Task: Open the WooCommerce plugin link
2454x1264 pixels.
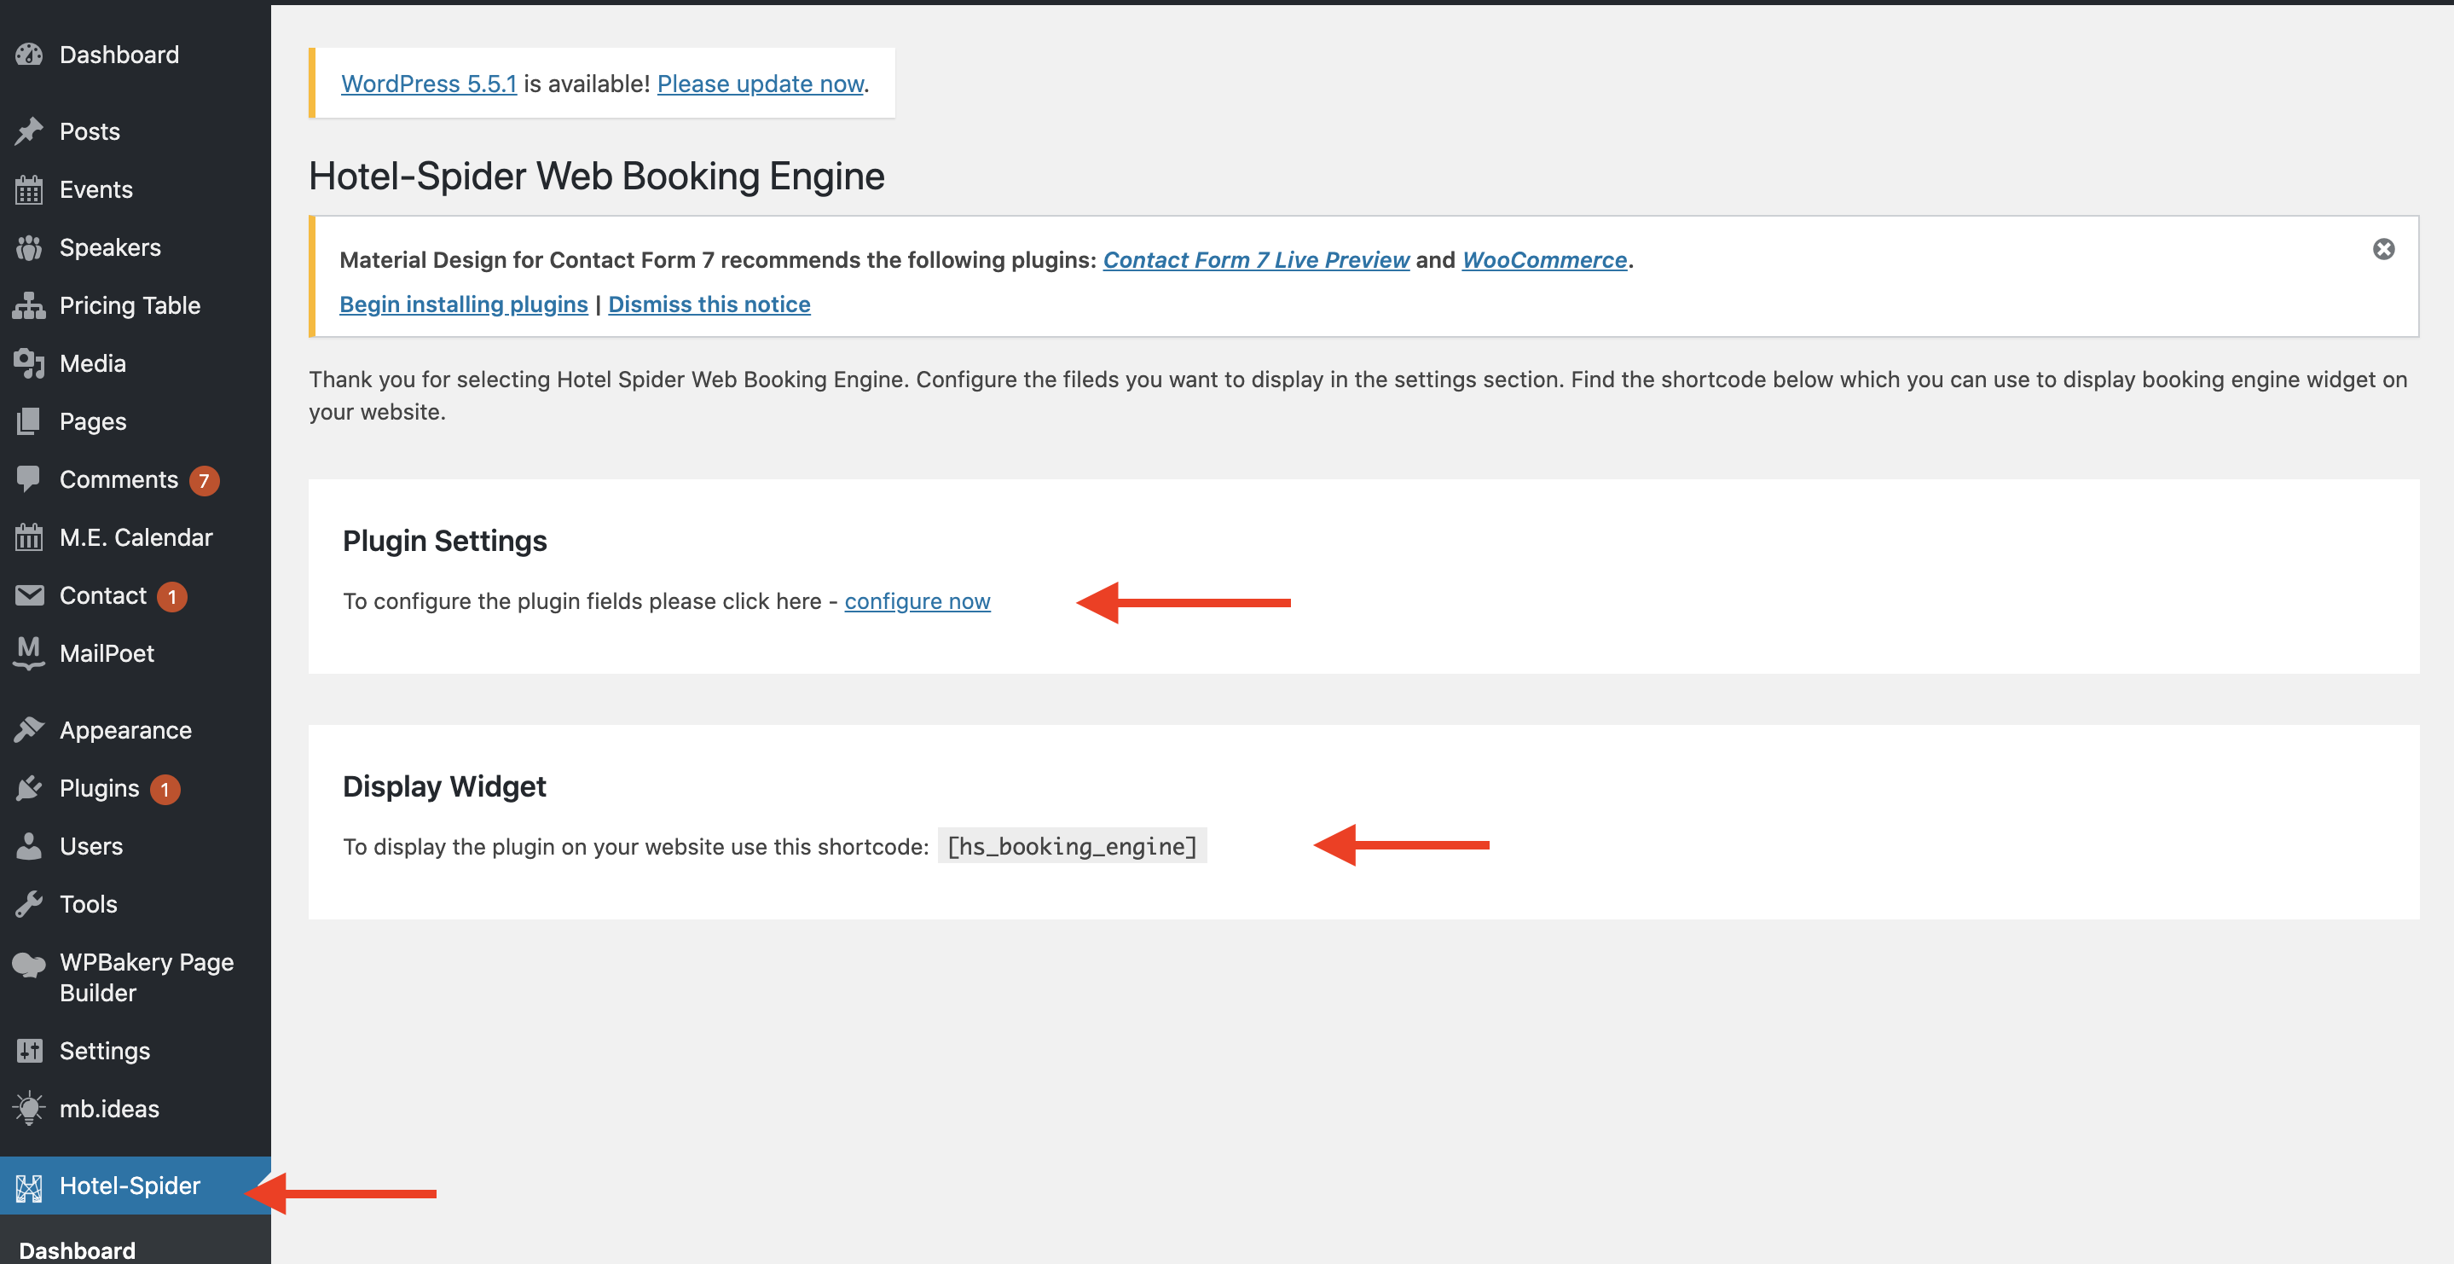Action: point(1543,259)
